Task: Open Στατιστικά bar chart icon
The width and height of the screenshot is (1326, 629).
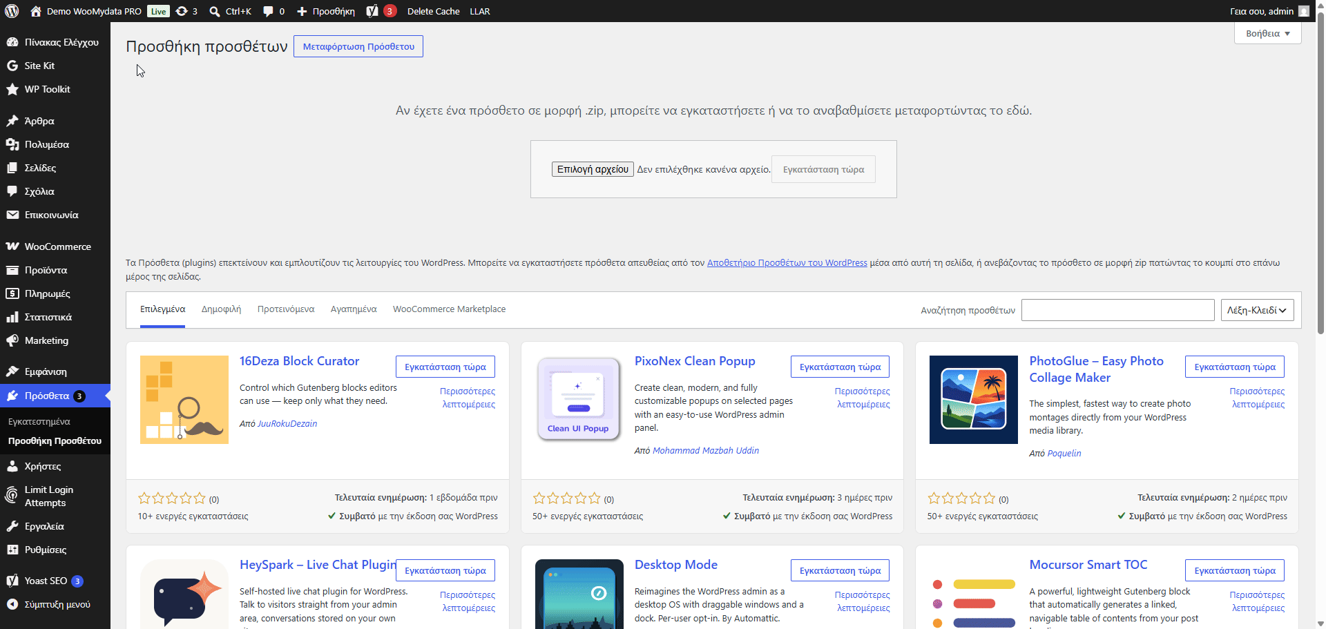Action: 12,317
